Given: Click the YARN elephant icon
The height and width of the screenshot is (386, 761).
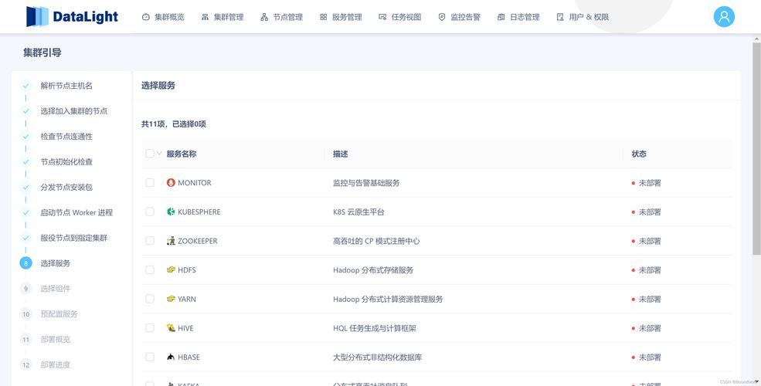Looking at the screenshot, I should click(171, 299).
